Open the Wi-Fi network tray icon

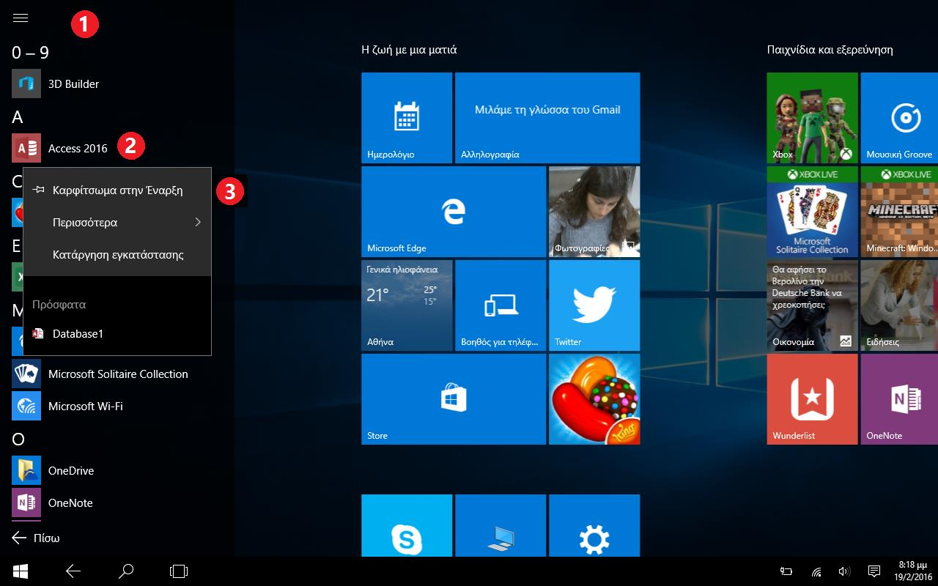point(816,571)
